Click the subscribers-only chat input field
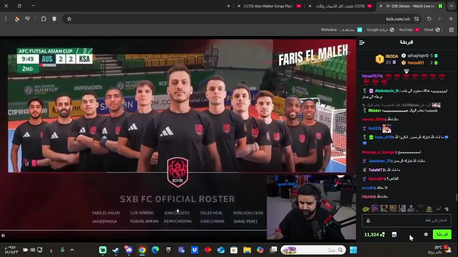Viewport: 458px width, 257px height. [x=406, y=220]
